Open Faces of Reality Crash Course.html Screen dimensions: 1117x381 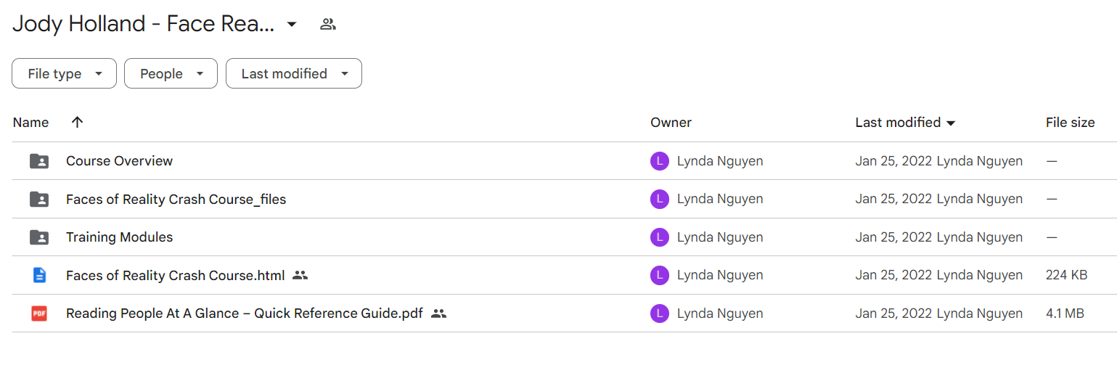tap(175, 275)
